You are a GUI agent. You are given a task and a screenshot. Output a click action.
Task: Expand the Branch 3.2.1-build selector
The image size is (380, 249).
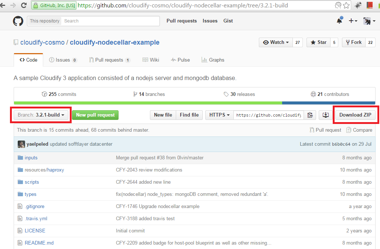[41, 115]
